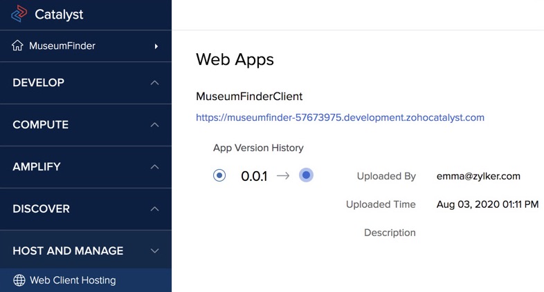Viewport: 544px width, 292px height.
Task: Click the MuseumFinderClient app name
Action: click(x=249, y=97)
